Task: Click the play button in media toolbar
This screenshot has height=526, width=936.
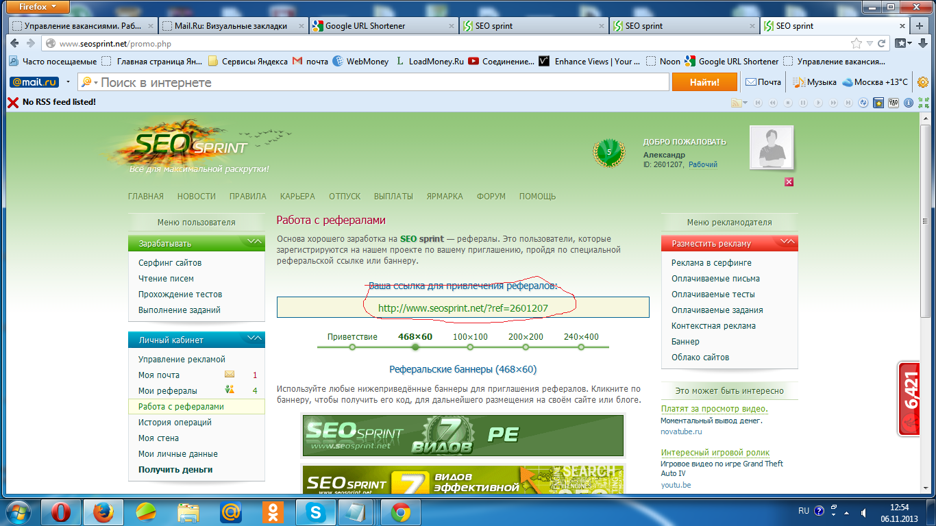Action: click(817, 103)
